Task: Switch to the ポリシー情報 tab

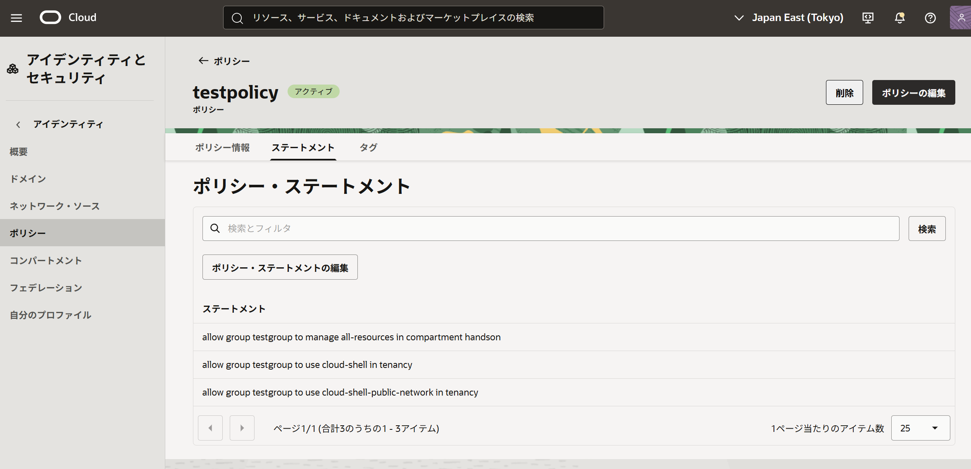Action: 222,147
